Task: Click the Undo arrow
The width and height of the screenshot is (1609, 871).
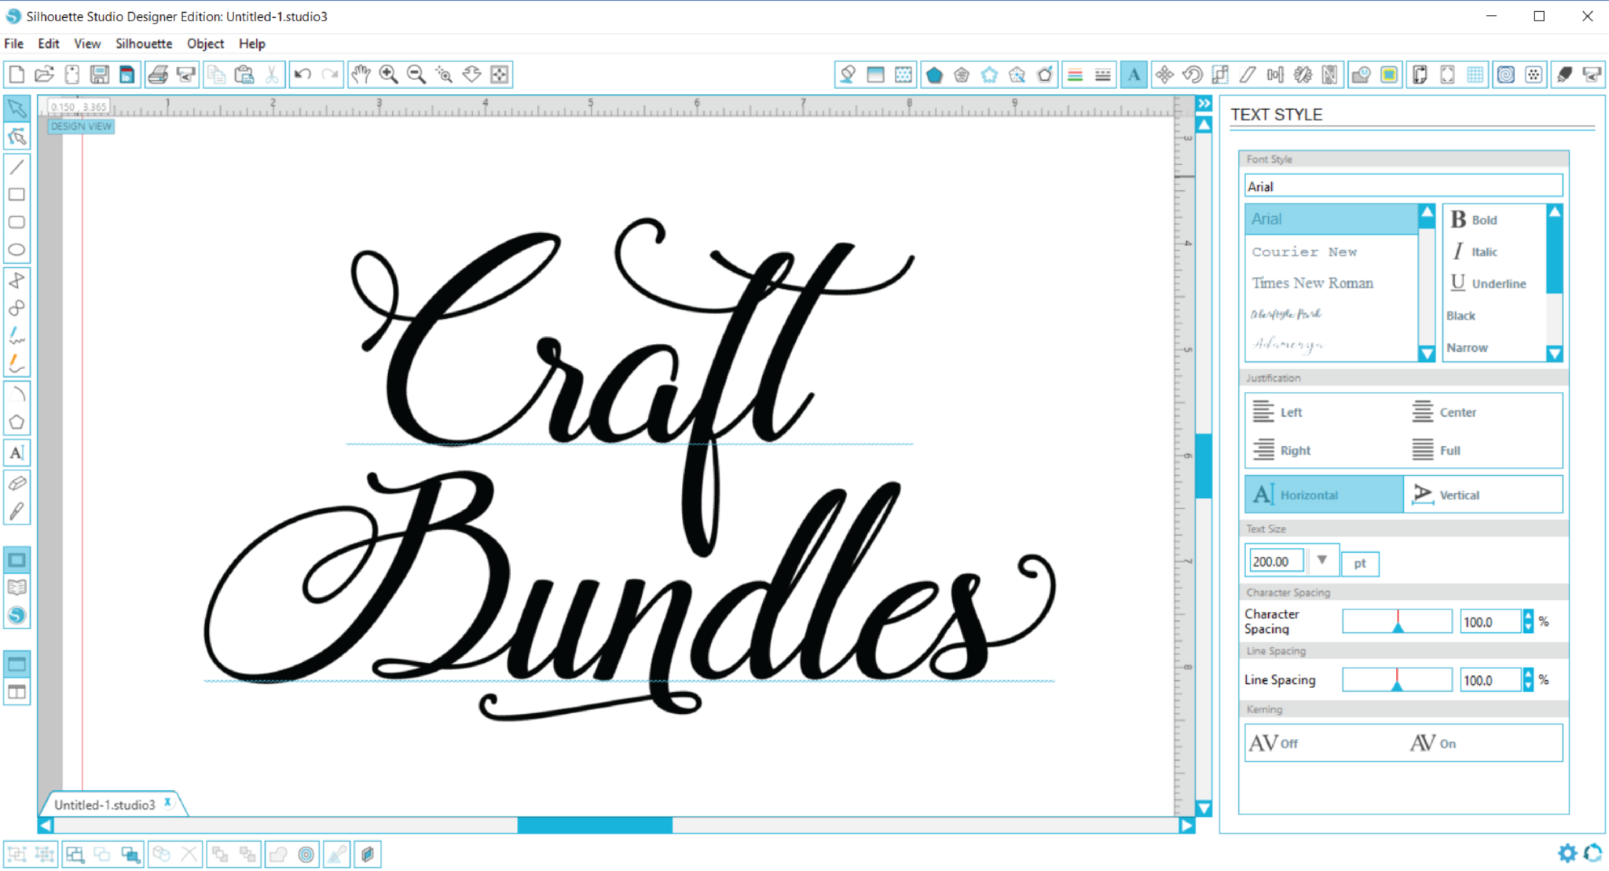Action: [302, 75]
